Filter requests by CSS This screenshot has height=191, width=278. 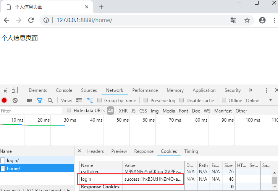143,111
